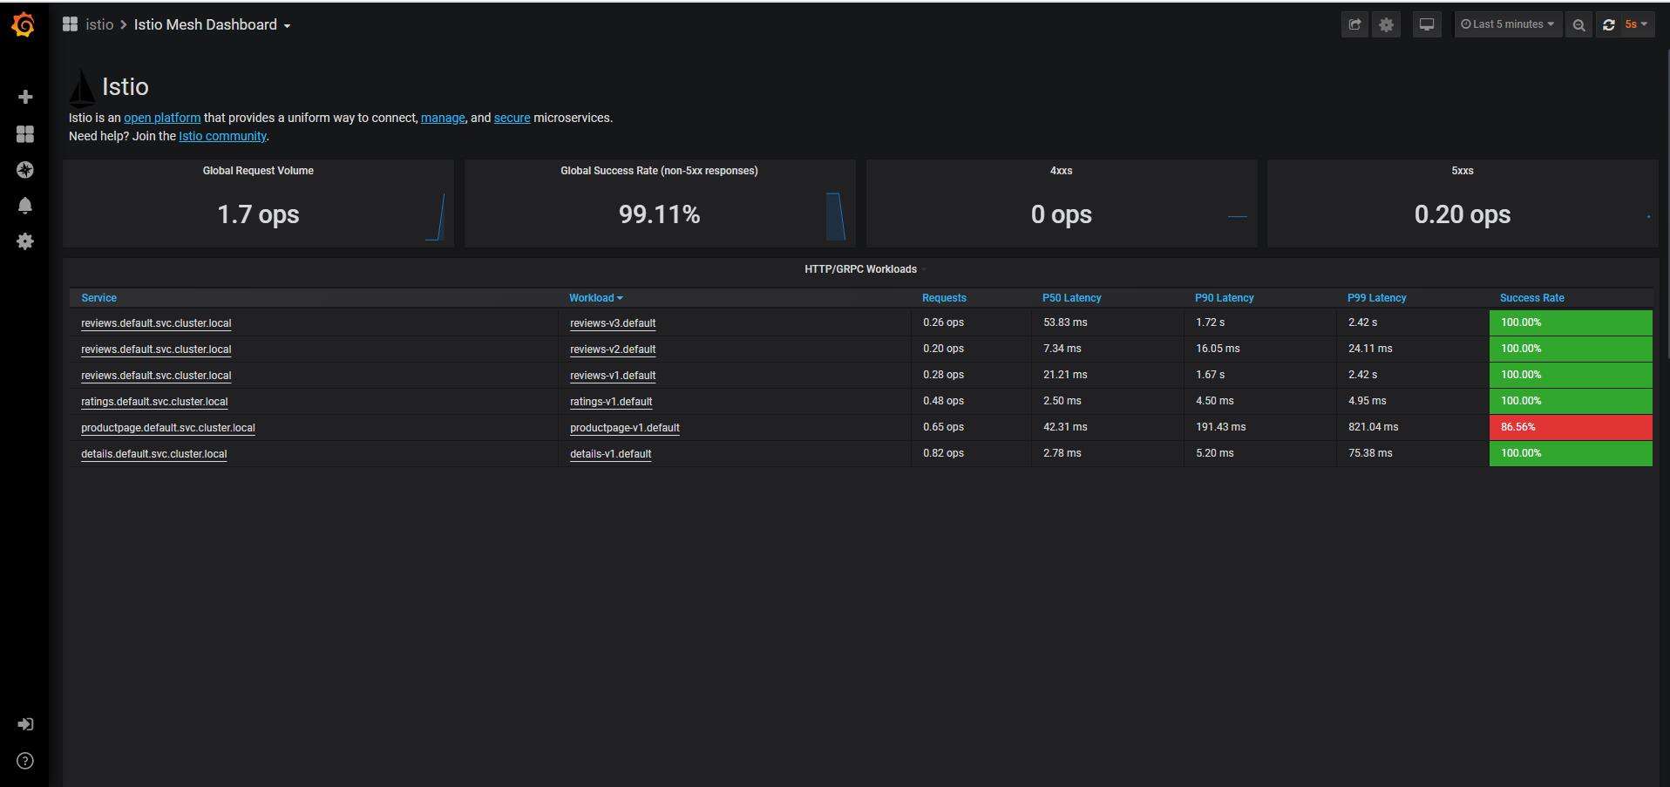Image resolution: width=1670 pixels, height=787 pixels.
Task: Open productpage.default.svc.cluster.local service link
Action: click(168, 428)
